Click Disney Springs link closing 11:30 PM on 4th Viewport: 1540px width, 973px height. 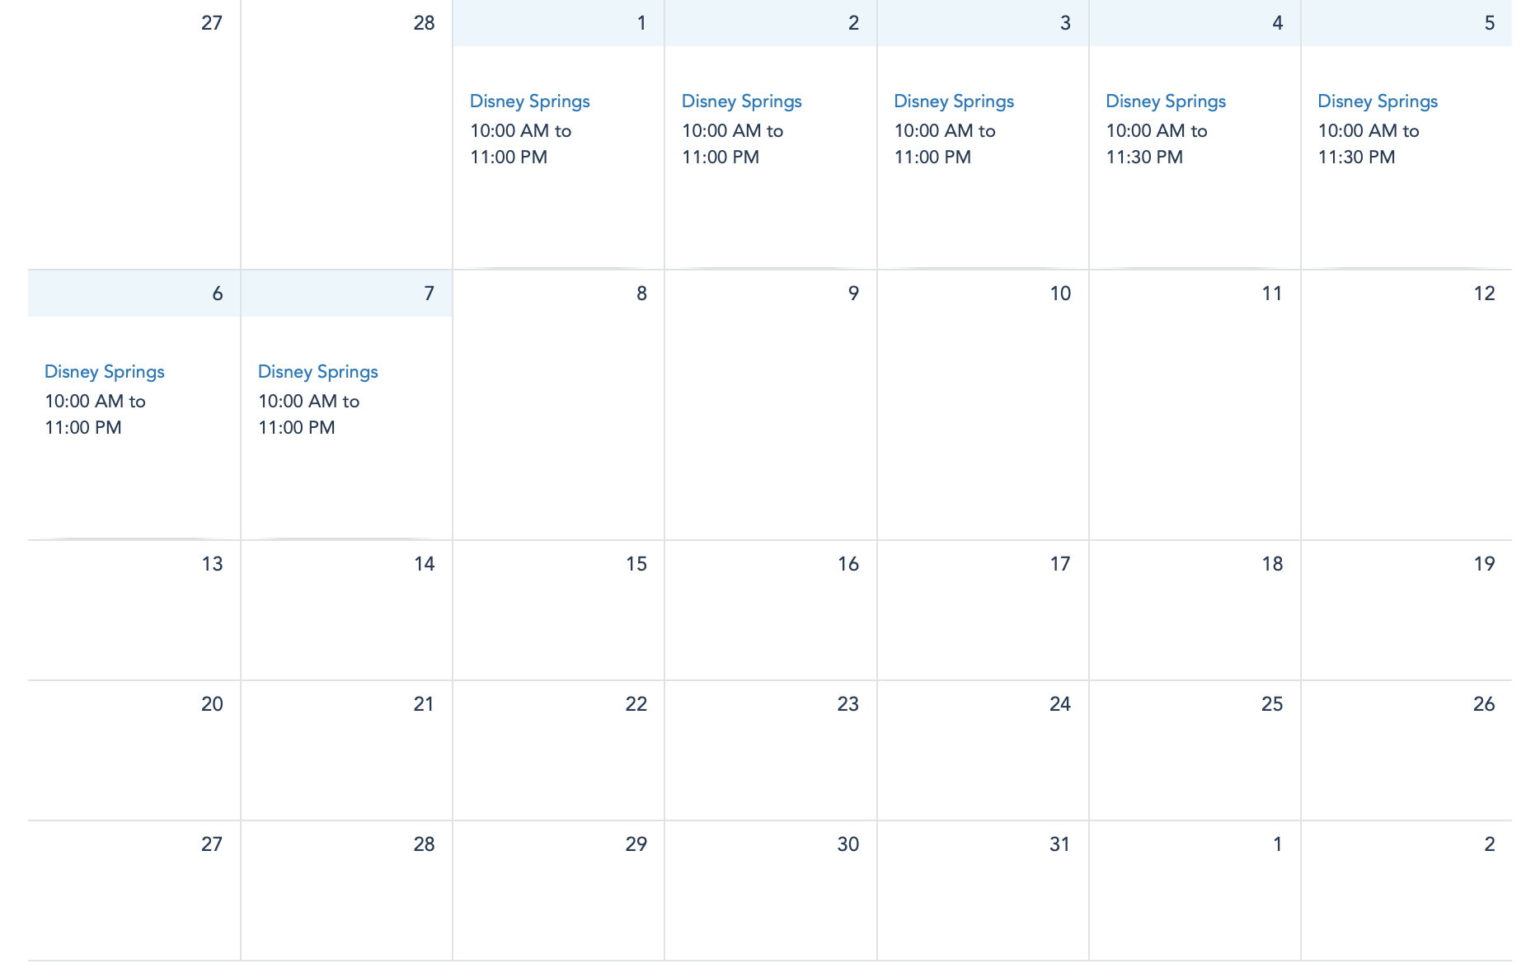[1166, 101]
